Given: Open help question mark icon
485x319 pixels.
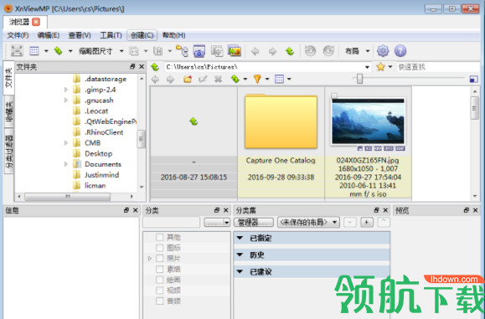Looking at the screenshot, I should (400, 51).
